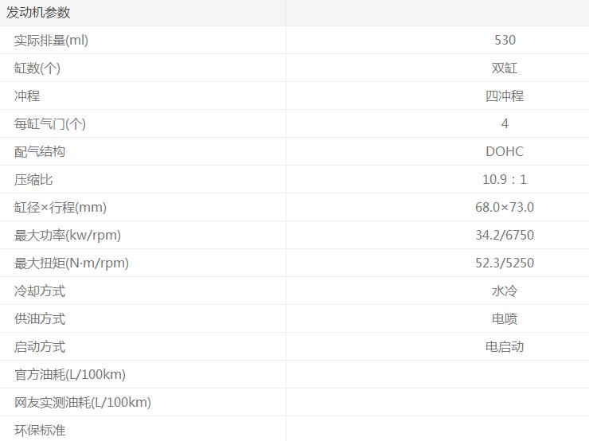Image resolution: width=589 pixels, height=441 pixels.
Task: Select the 官方油耗(L/100km) label
Action: click(x=70, y=375)
